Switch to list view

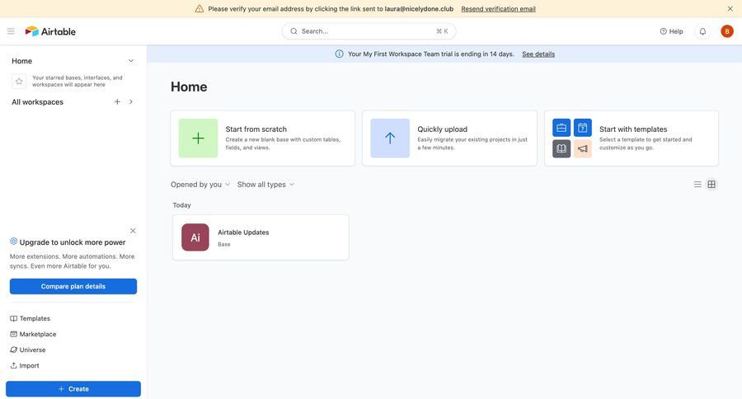[x=697, y=184]
